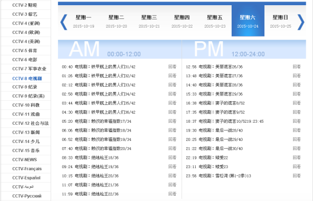The width and height of the screenshot is (313, 201).
Task: Open CCTV-13 新闻 channel
Action: 26,133
